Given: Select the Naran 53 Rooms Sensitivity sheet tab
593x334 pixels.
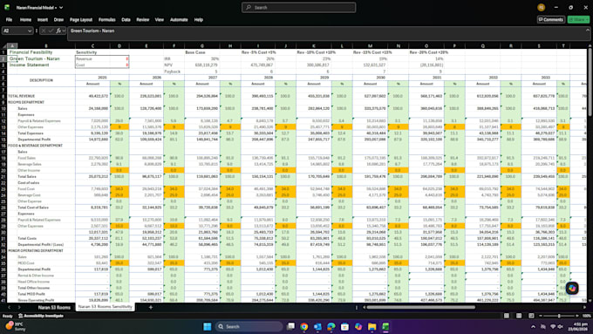Looking at the screenshot, I should (106, 307).
